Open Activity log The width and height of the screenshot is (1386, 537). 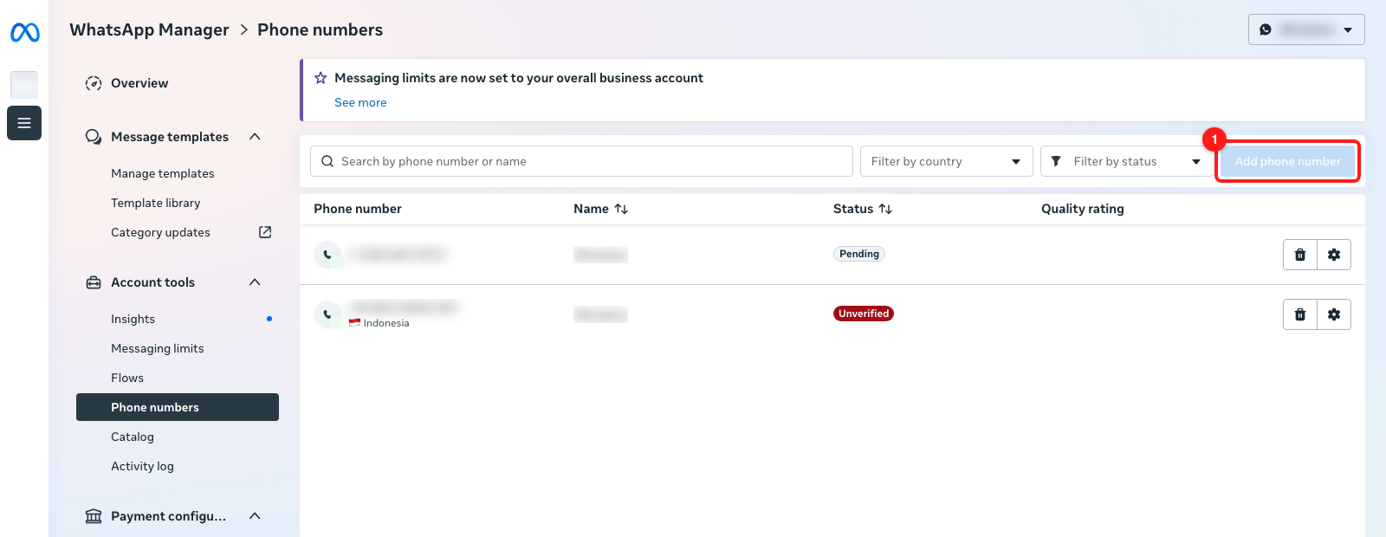click(142, 466)
